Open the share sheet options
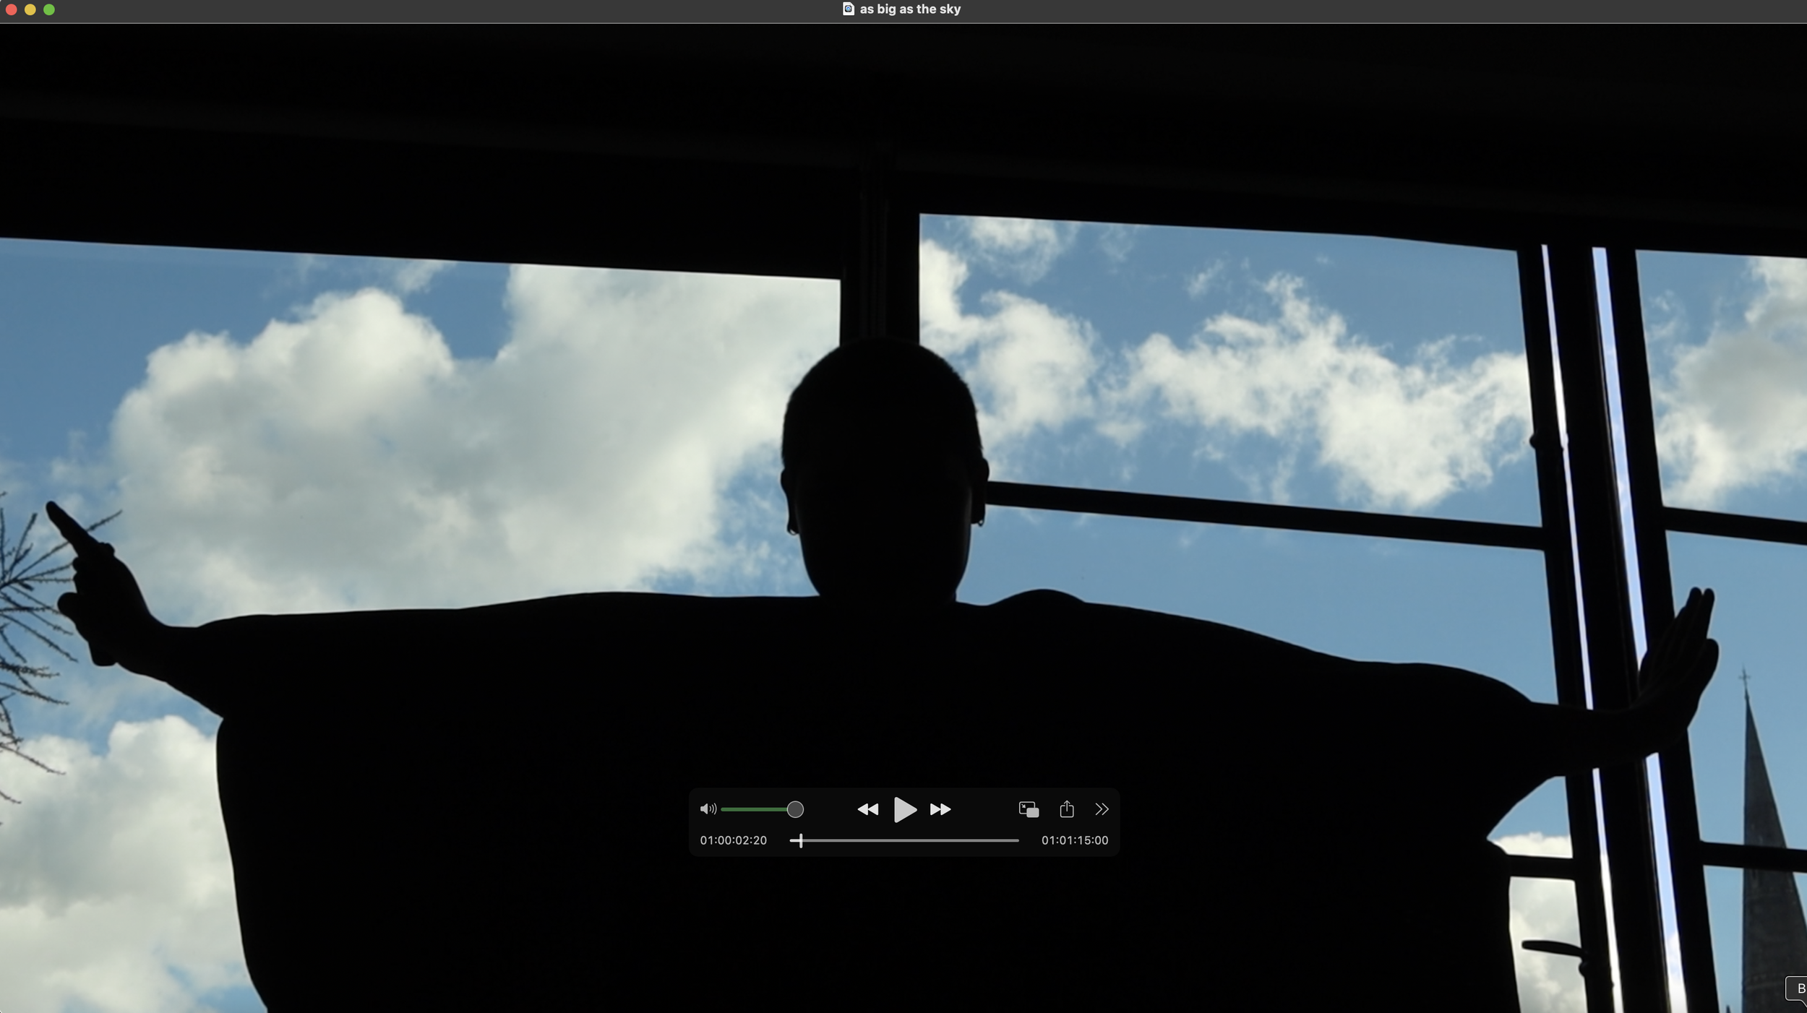The image size is (1807, 1013). (x=1068, y=809)
